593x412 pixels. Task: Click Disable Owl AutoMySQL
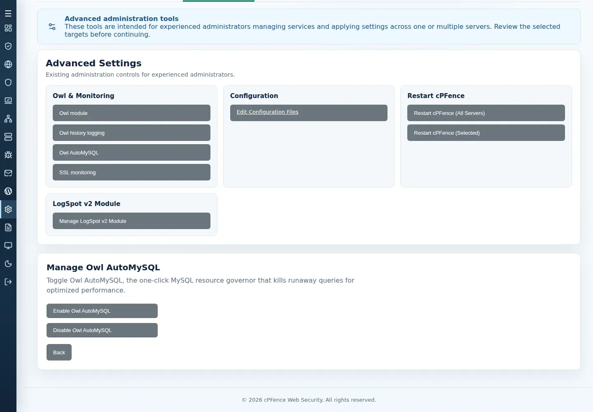[102, 330]
